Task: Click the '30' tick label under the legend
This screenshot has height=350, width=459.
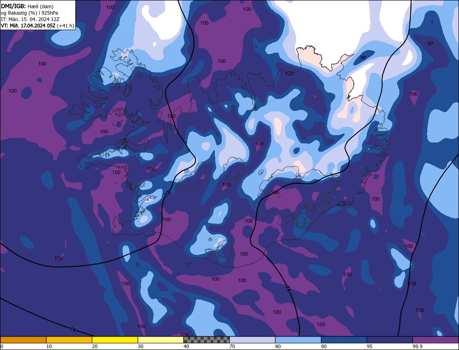Action: point(140,346)
